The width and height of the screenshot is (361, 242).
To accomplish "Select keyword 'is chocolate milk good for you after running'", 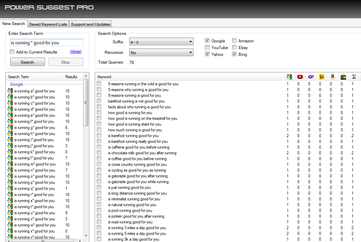I will (142, 153).
